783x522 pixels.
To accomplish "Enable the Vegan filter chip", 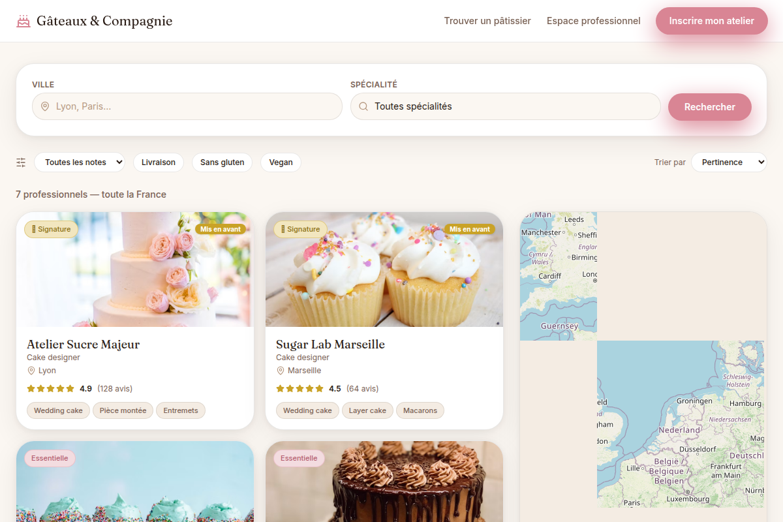I will click(281, 162).
